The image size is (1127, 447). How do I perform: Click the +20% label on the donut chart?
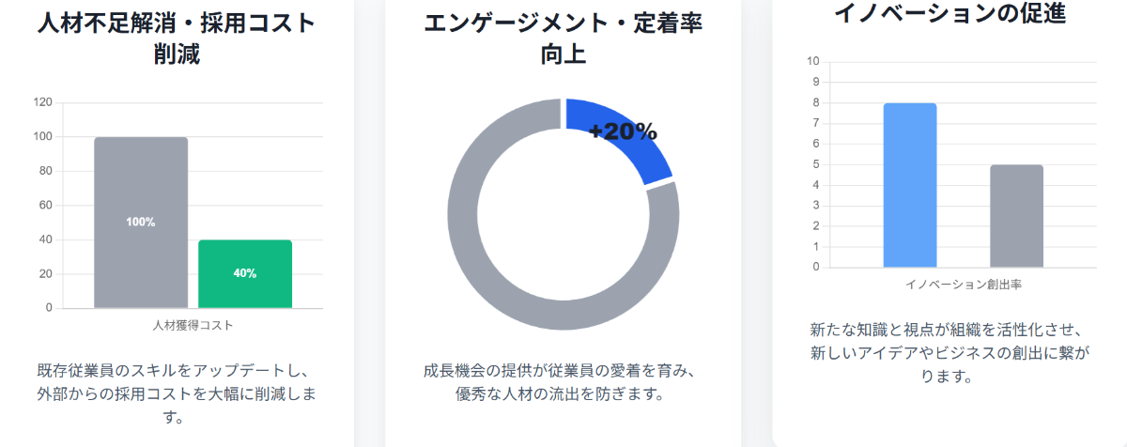623,131
